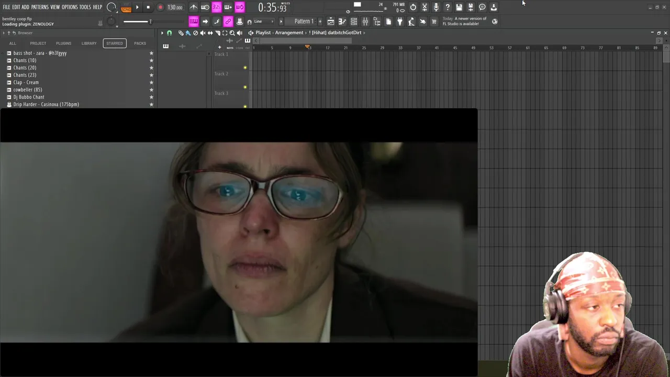Toggle the pat/song mode switch
The height and width of the screenshot is (377, 670).
(x=126, y=7)
